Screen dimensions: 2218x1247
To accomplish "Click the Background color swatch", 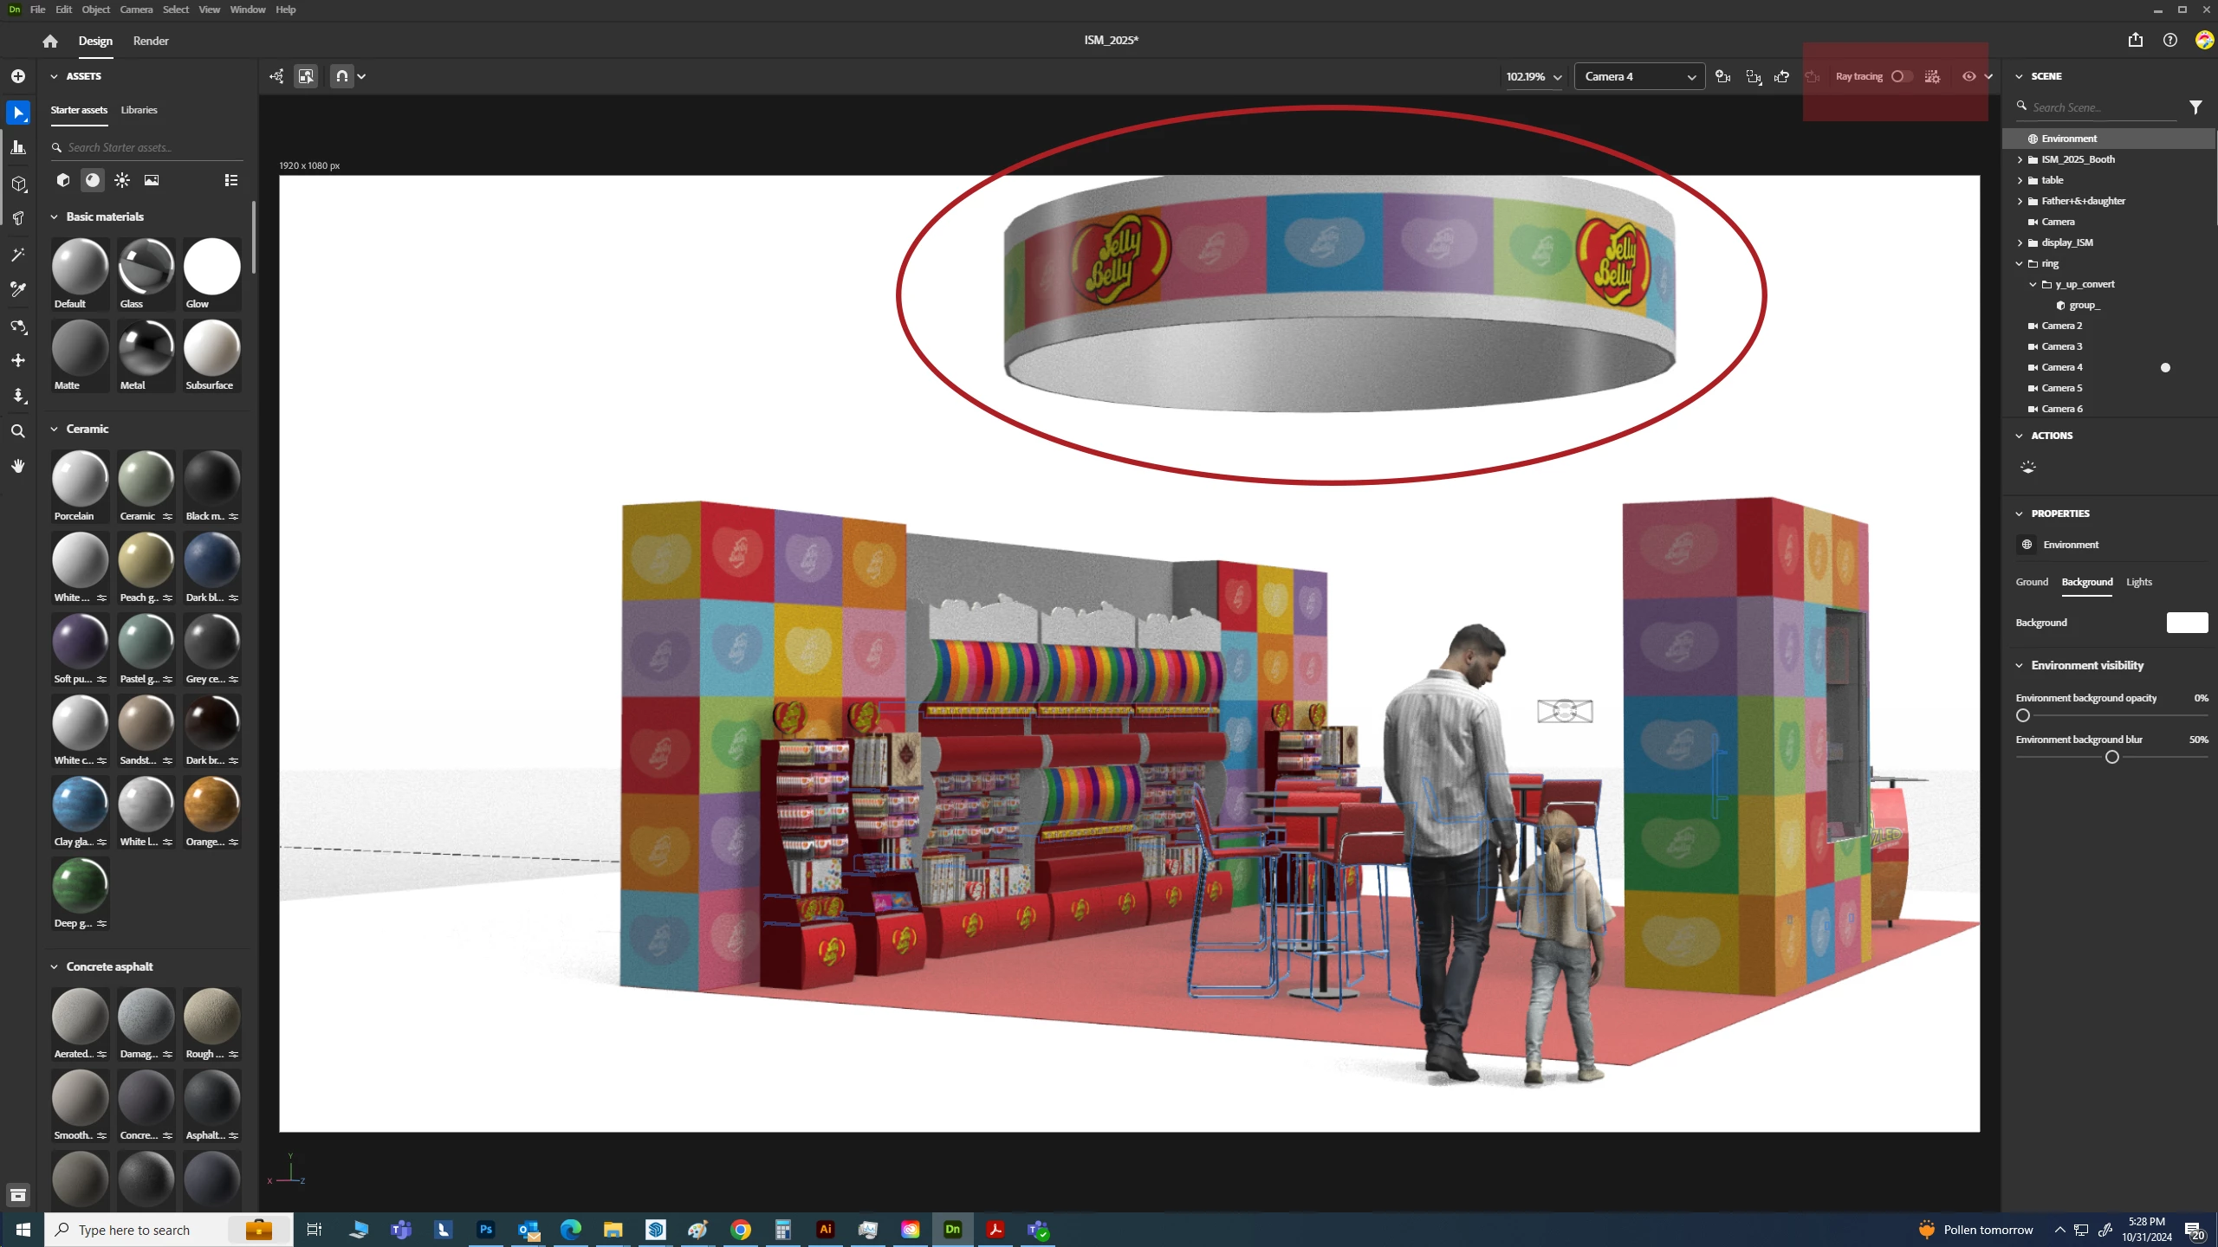I will click(2187, 623).
